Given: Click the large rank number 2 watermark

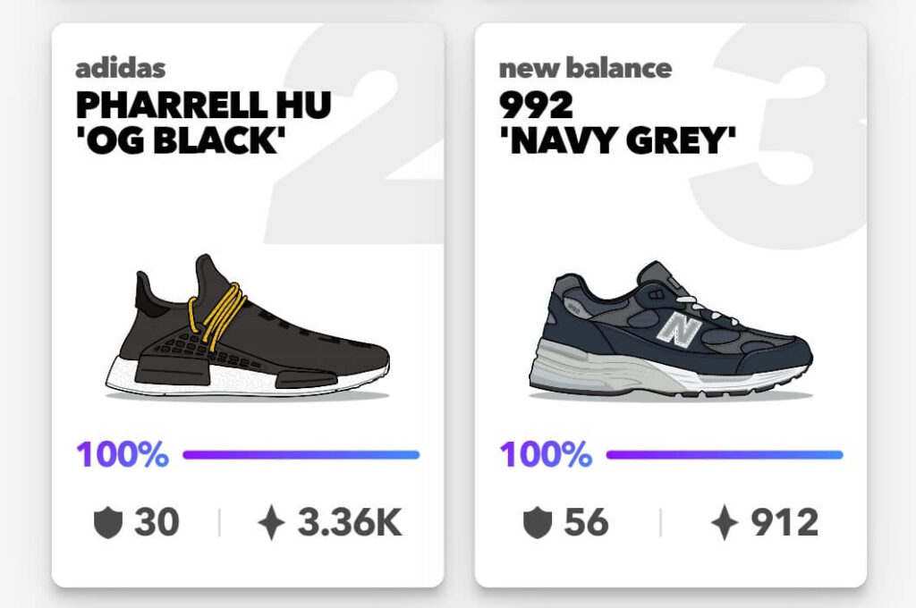Looking at the screenshot, I should tap(356, 134).
